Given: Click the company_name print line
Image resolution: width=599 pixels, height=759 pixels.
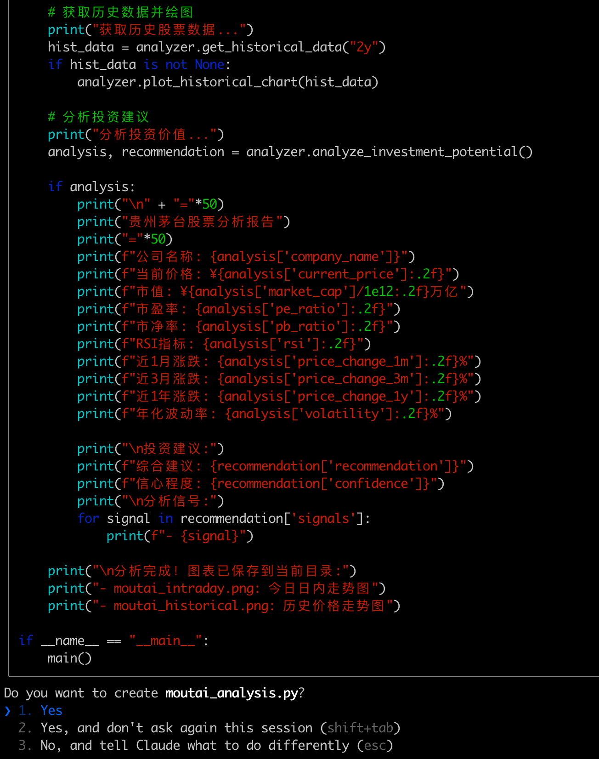Looking at the screenshot, I should (246, 256).
